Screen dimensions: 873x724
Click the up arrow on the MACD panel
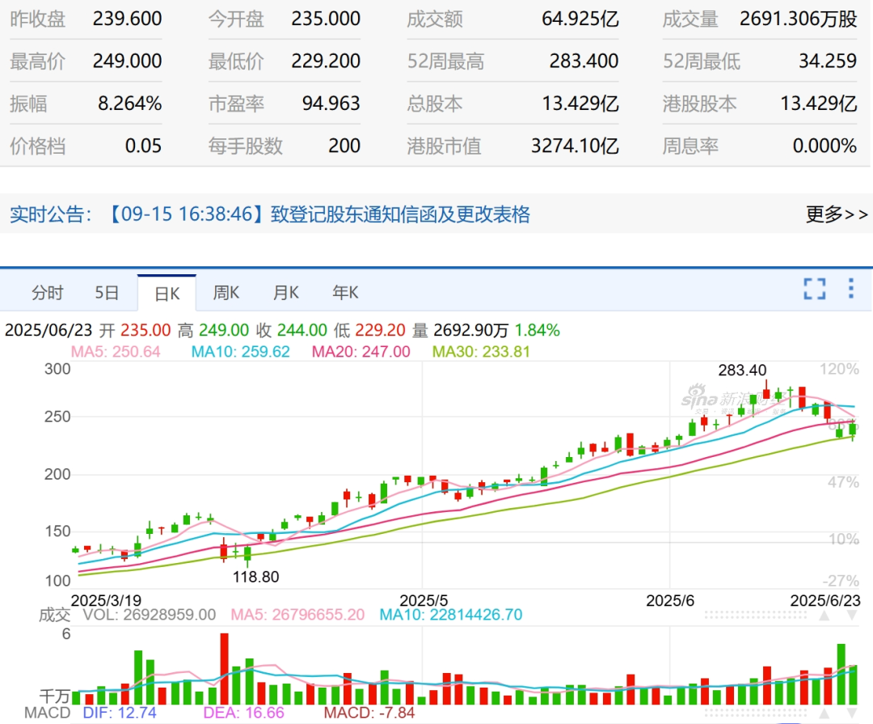pyautogui.click(x=824, y=713)
